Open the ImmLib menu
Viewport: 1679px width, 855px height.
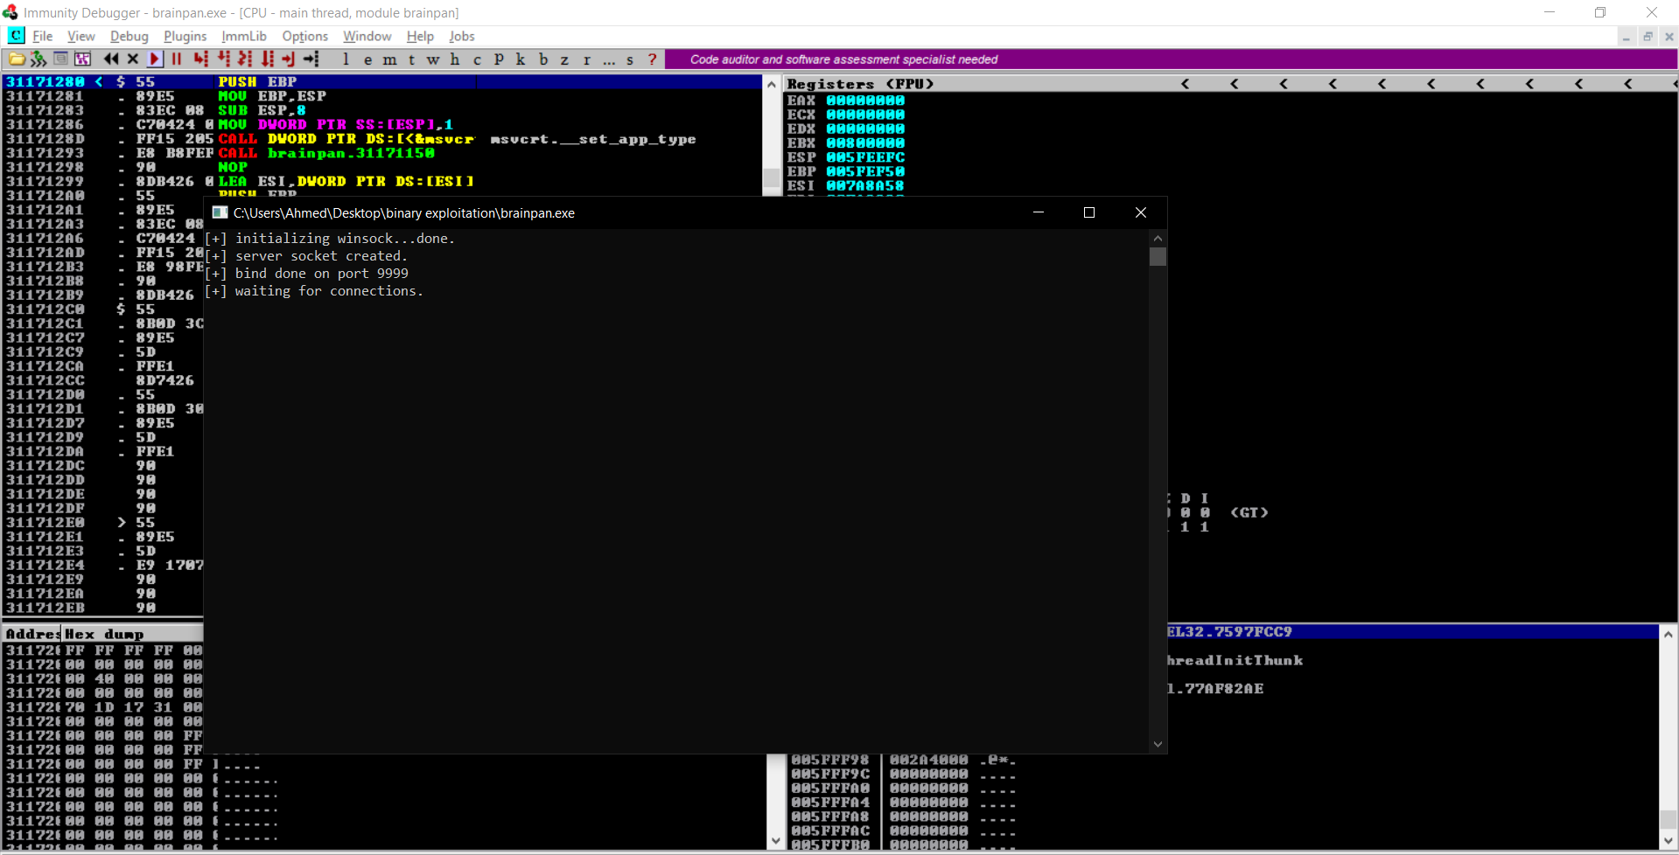coord(243,36)
